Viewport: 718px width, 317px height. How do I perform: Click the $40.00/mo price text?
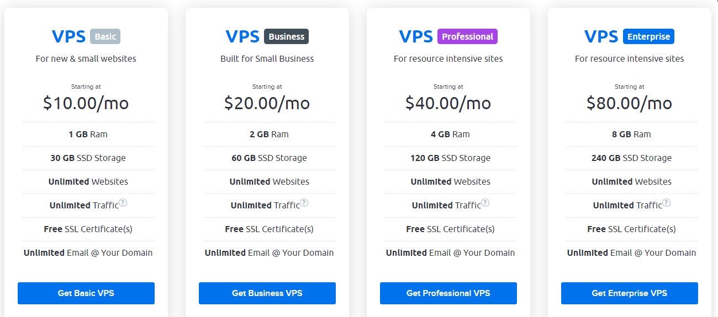tap(448, 103)
